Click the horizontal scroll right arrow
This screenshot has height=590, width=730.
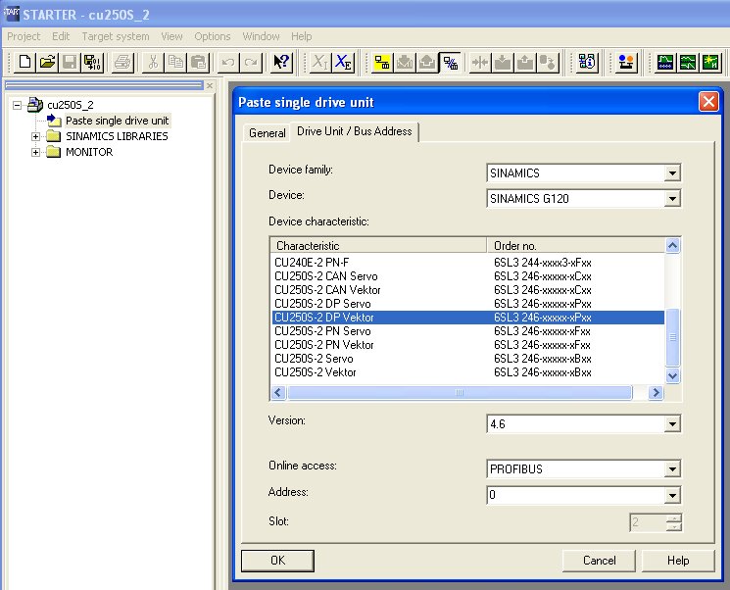(656, 393)
